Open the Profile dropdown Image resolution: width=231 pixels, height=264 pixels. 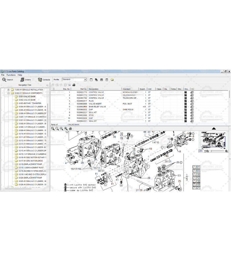click(x=85, y=80)
